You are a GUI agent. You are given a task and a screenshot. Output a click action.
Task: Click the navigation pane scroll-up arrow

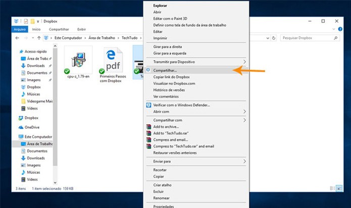point(55,46)
